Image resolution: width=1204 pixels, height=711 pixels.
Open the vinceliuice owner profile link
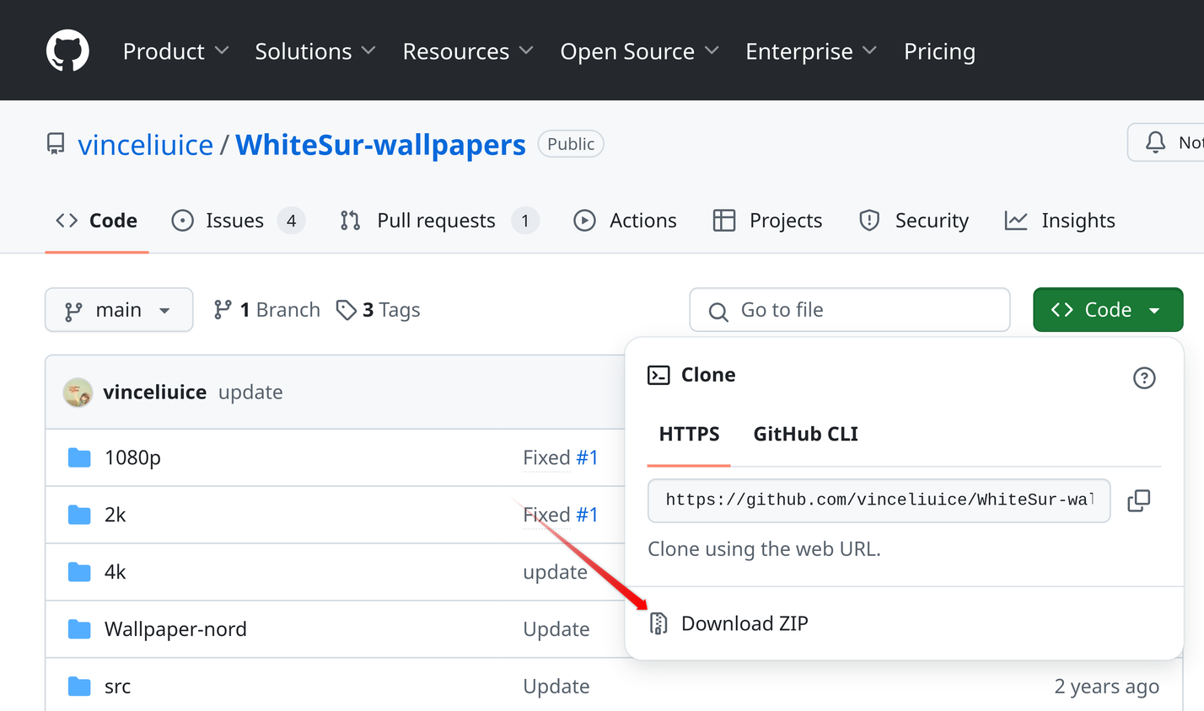click(145, 145)
